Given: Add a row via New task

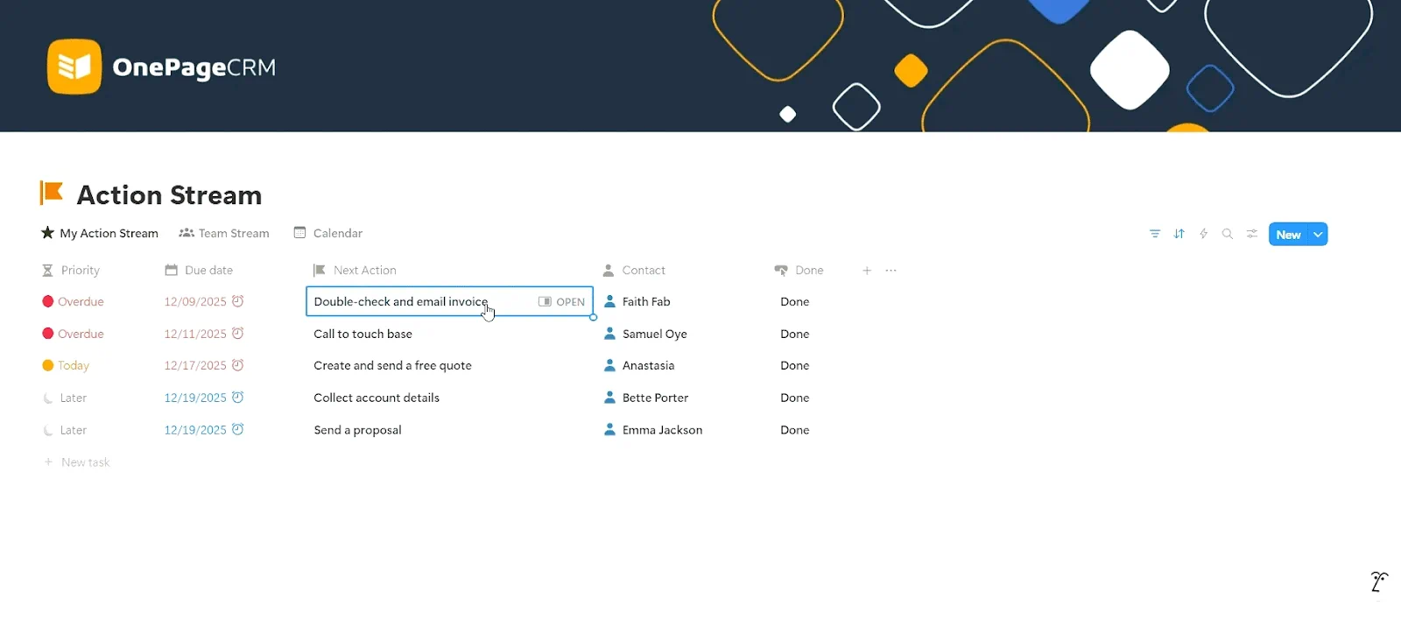Looking at the screenshot, I should [77, 462].
